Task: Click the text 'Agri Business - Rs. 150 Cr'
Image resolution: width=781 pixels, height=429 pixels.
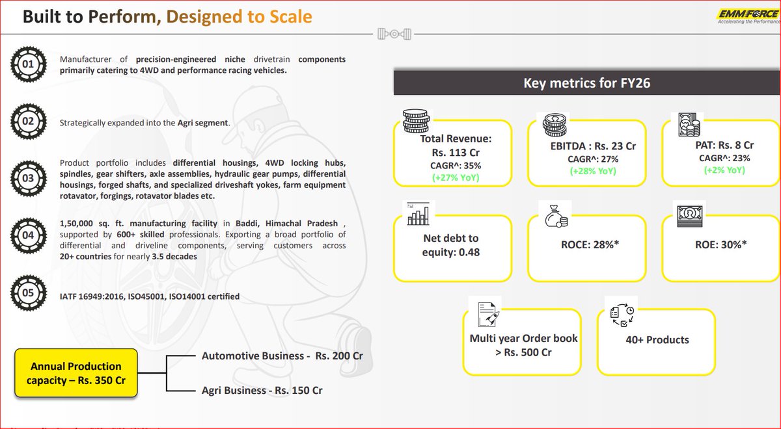Action: 262,390
